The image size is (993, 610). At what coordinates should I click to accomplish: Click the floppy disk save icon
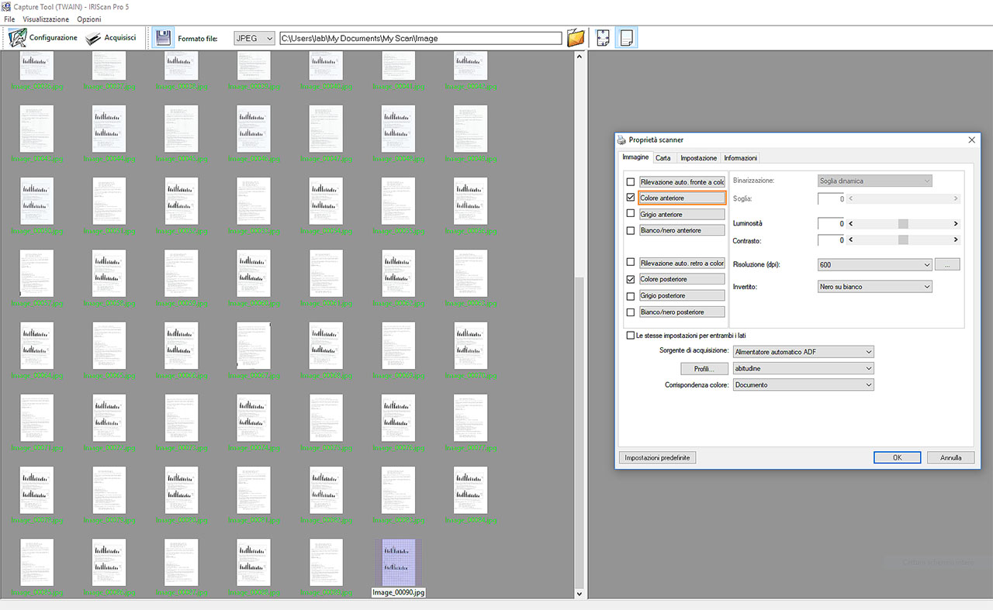[x=163, y=38]
